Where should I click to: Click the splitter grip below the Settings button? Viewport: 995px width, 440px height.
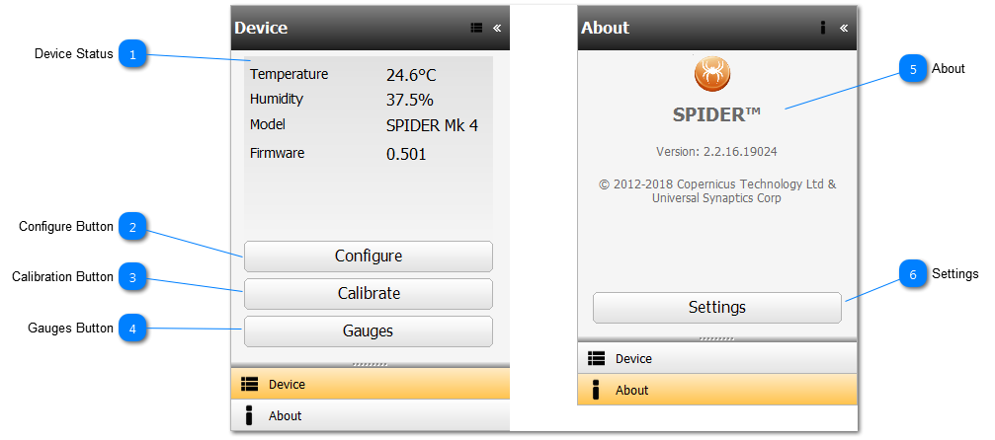pos(716,338)
